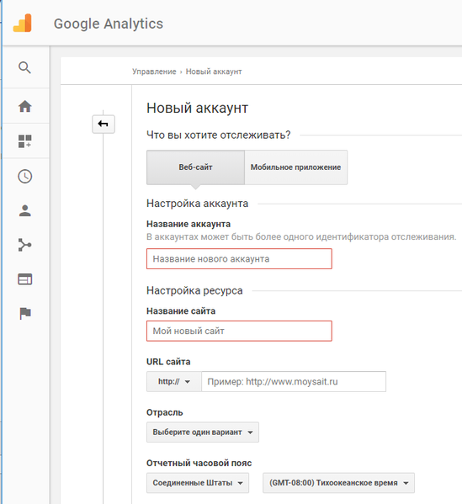The width and height of the screenshot is (462, 504).
Task: Click the Новый аккаунт page heading
Action: click(198, 108)
